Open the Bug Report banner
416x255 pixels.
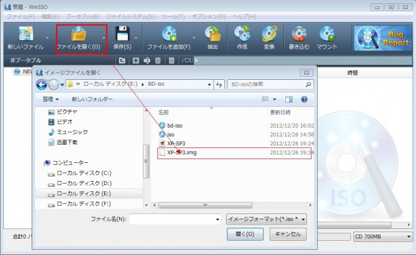[382, 38]
